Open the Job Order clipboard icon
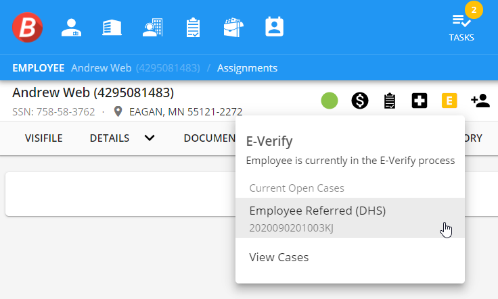The image size is (498, 299). pyautogui.click(x=193, y=28)
